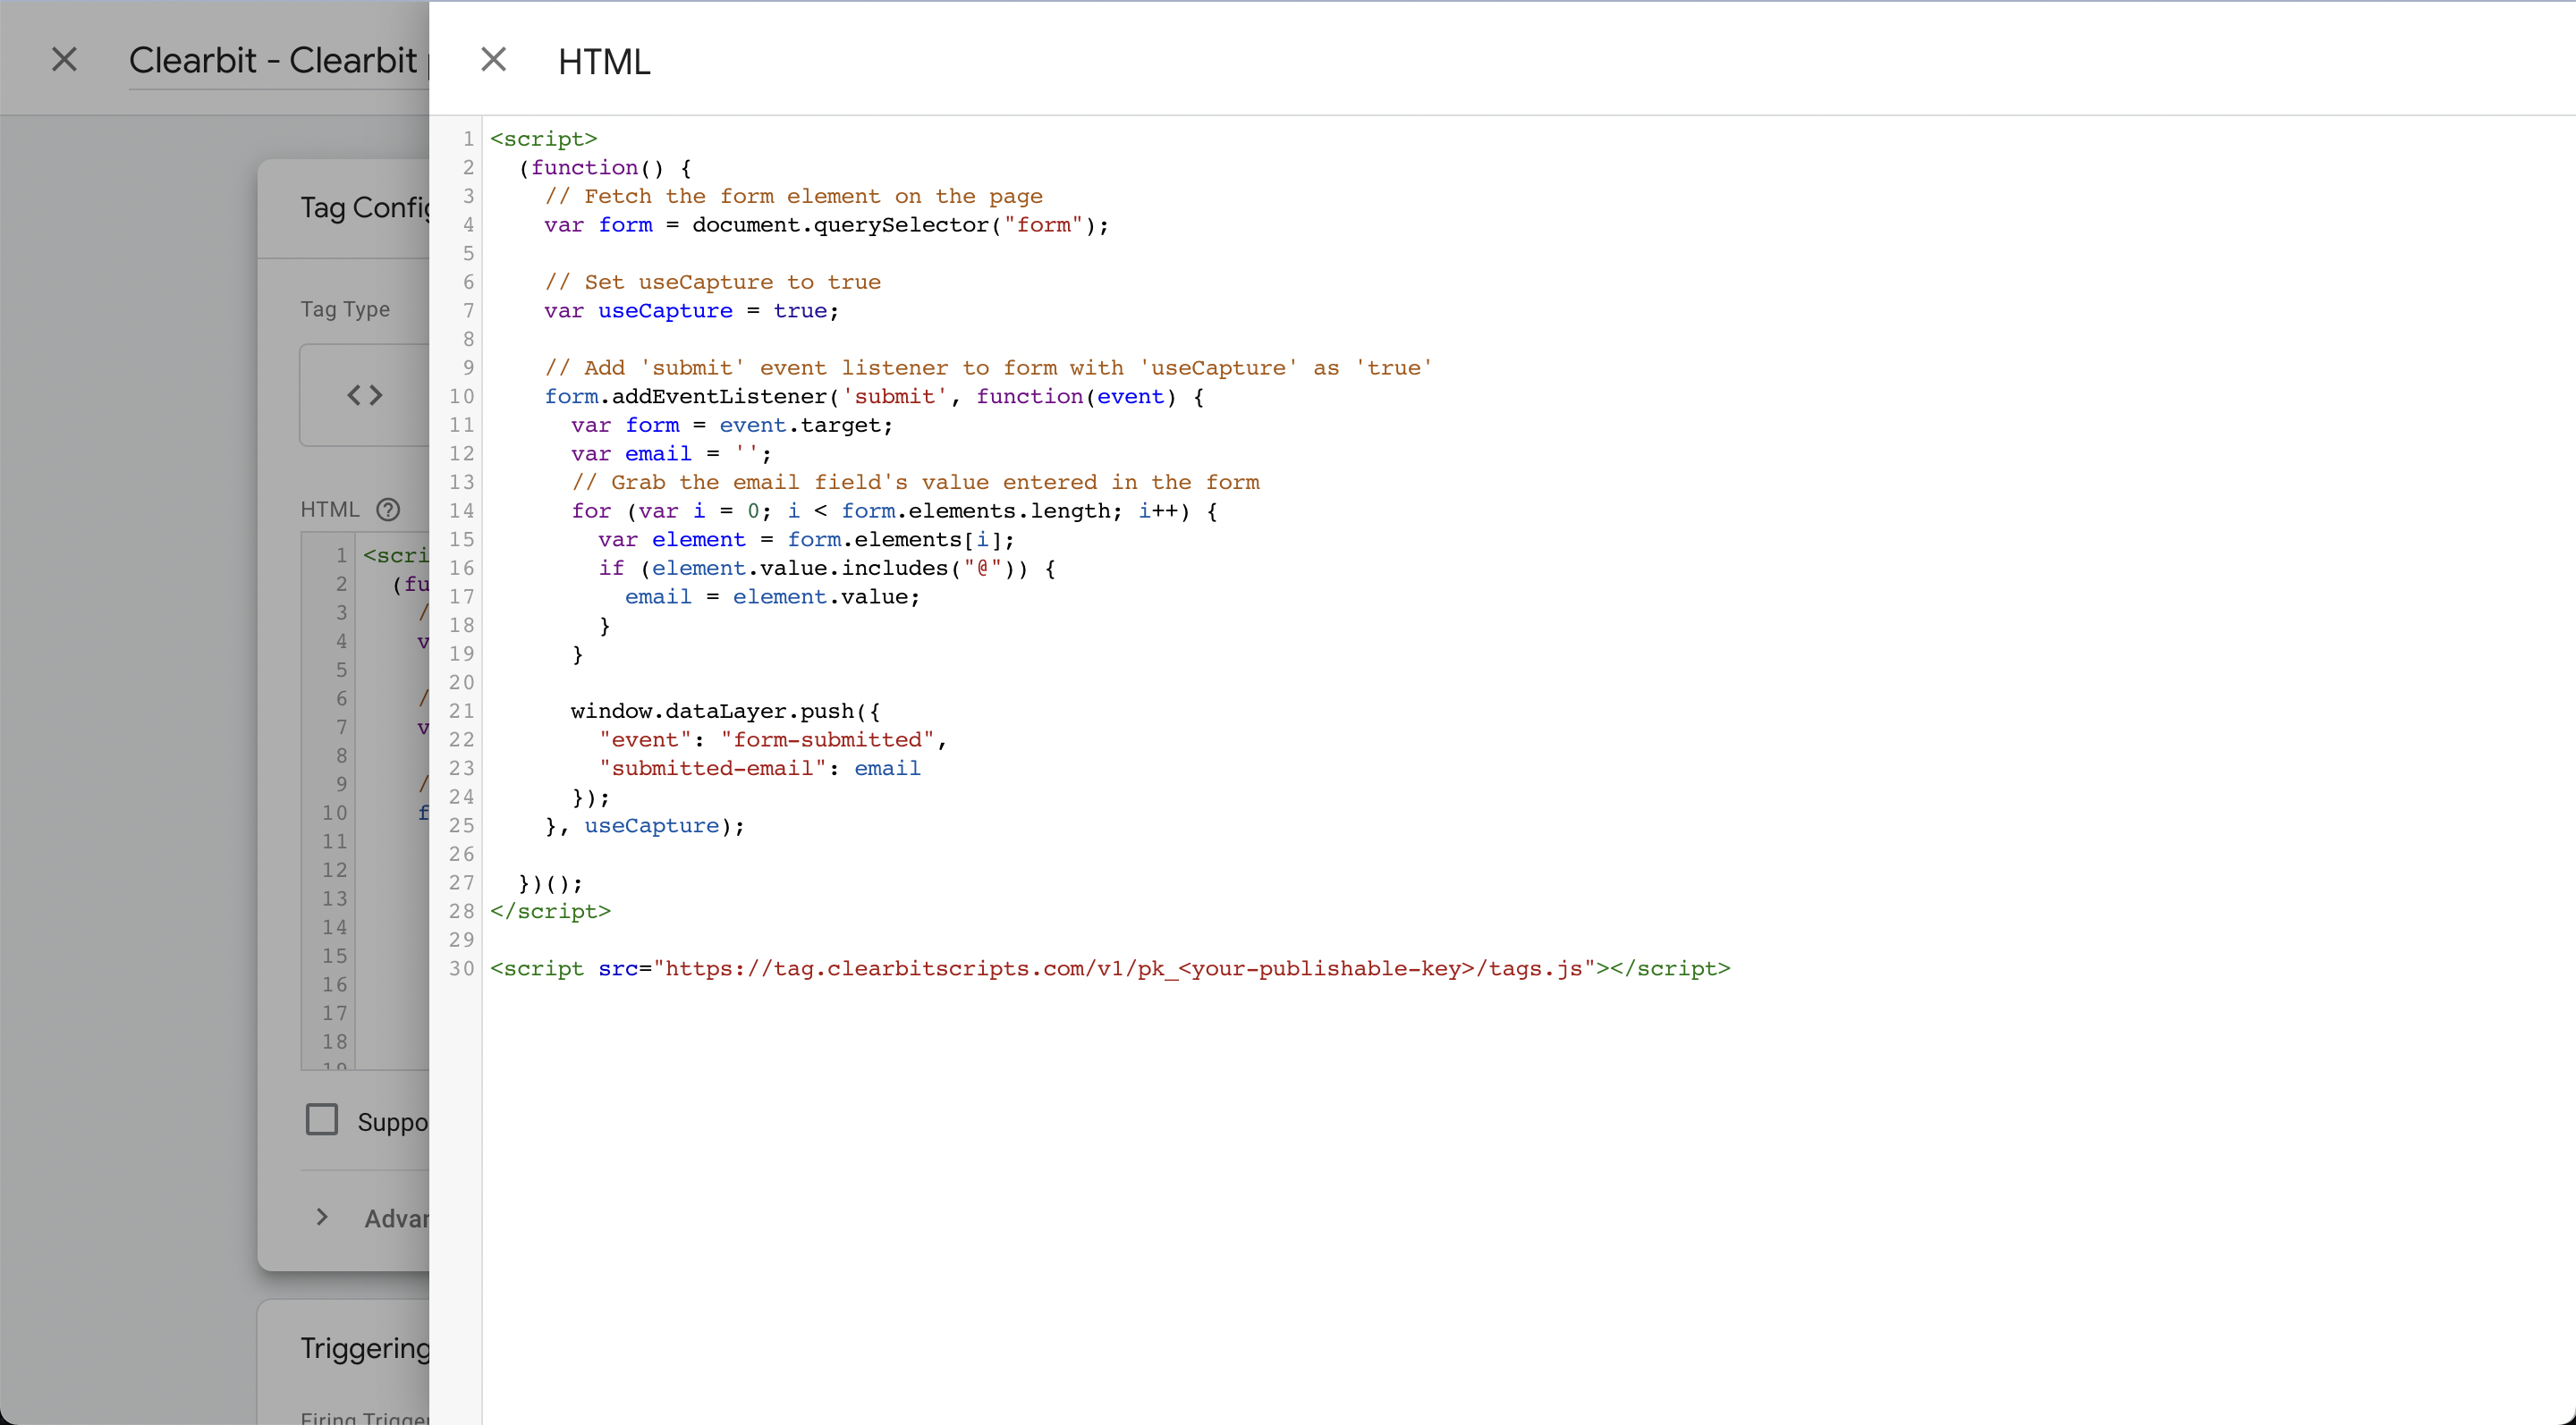Click the 'var email = '';' line
This screenshot has height=1425, width=2576.
point(671,453)
